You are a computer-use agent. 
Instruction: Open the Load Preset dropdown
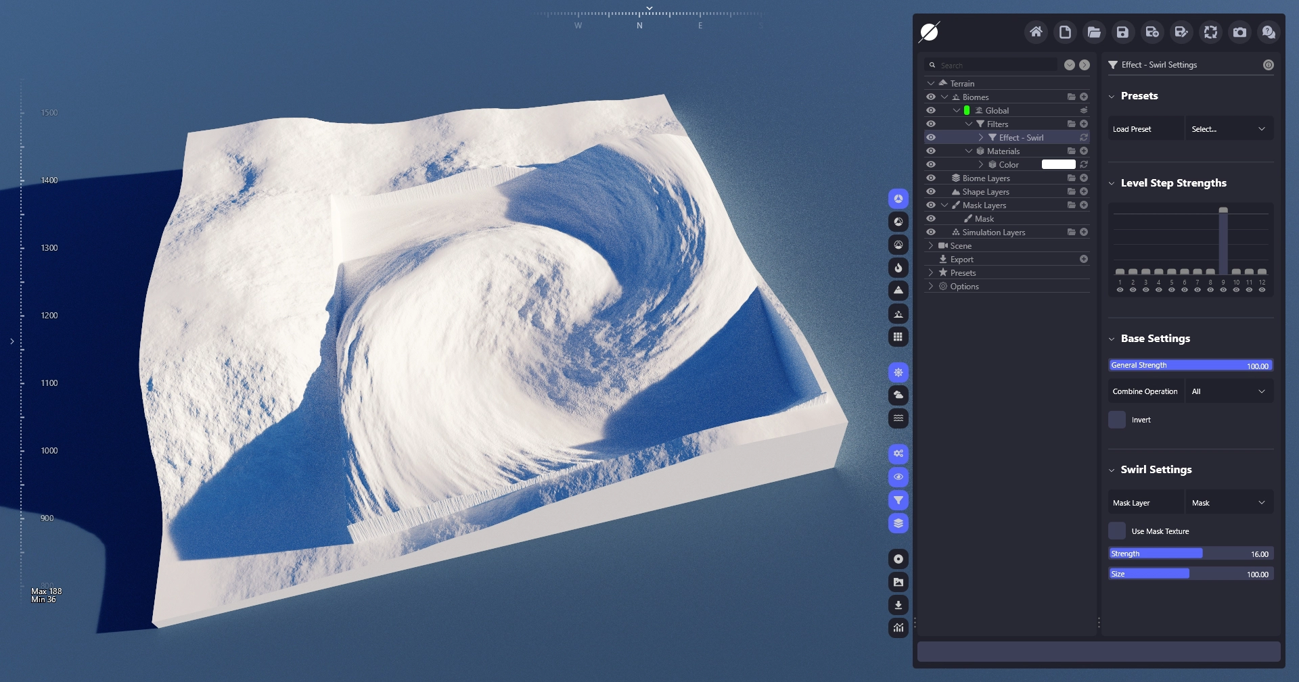pyautogui.click(x=1229, y=129)
